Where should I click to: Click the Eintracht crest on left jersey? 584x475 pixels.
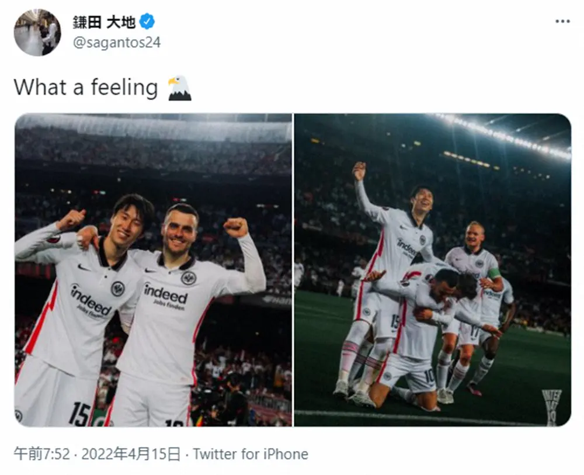tap(118, 289)
